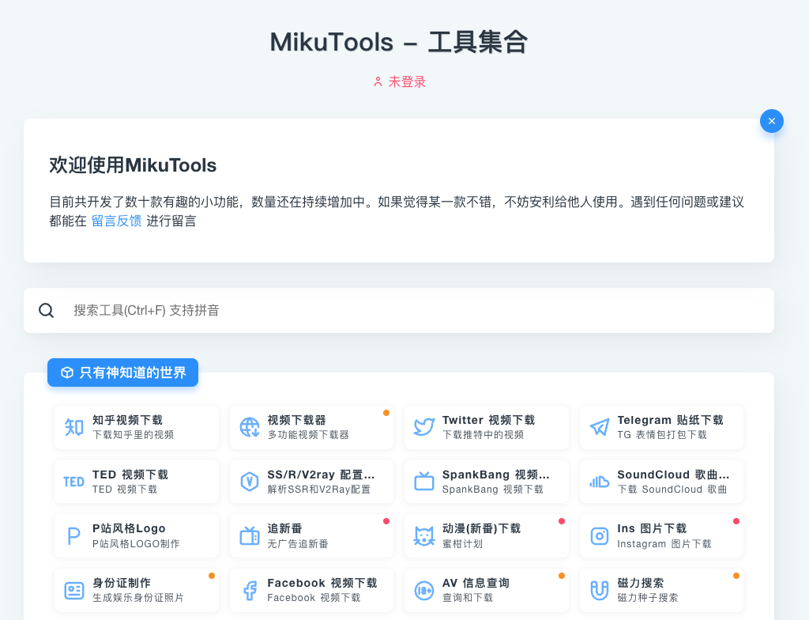Open the 留言反馈 feedback link
The height and width of the screenshot is (620, 809).
click(x=117, y=221)
